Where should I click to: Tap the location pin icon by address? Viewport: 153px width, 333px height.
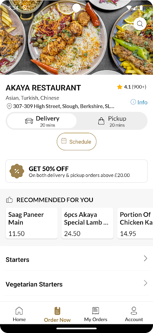tap(9, 106)
